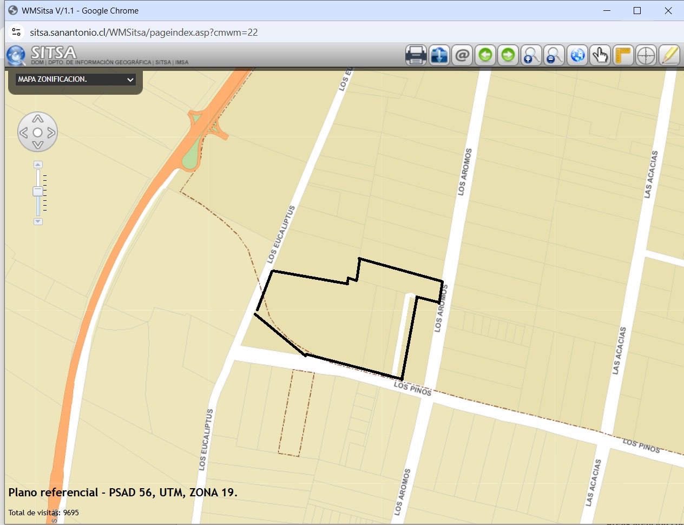This screenshot has height=525, width=684.
Task: Click the blue download arrow icon
Action: [x=439, y=55]
